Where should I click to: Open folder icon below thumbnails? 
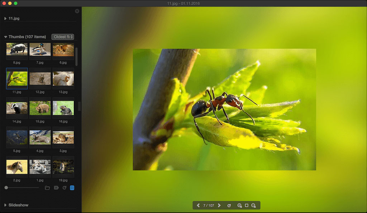pos(47,188)
